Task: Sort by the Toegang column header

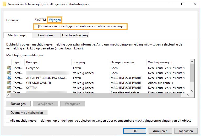Action: pos(90,62)
